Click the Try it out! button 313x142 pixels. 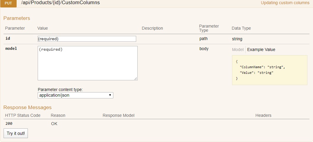16,133
